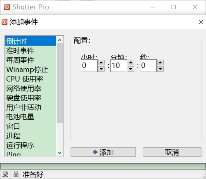Click the lock icon in status bar

16,174
